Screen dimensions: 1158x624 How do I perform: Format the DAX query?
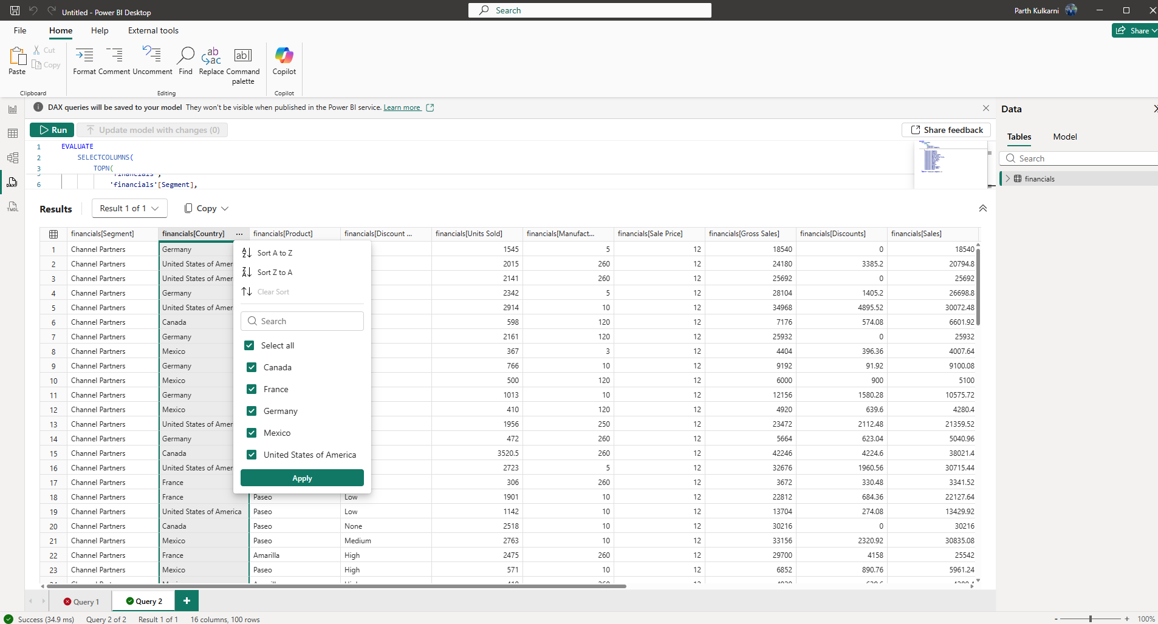click(84, 61)
